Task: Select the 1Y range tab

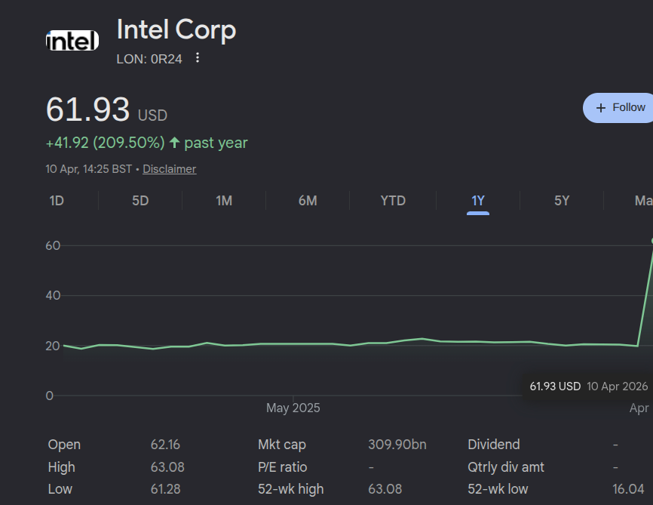Action: [x=477, y=200]
